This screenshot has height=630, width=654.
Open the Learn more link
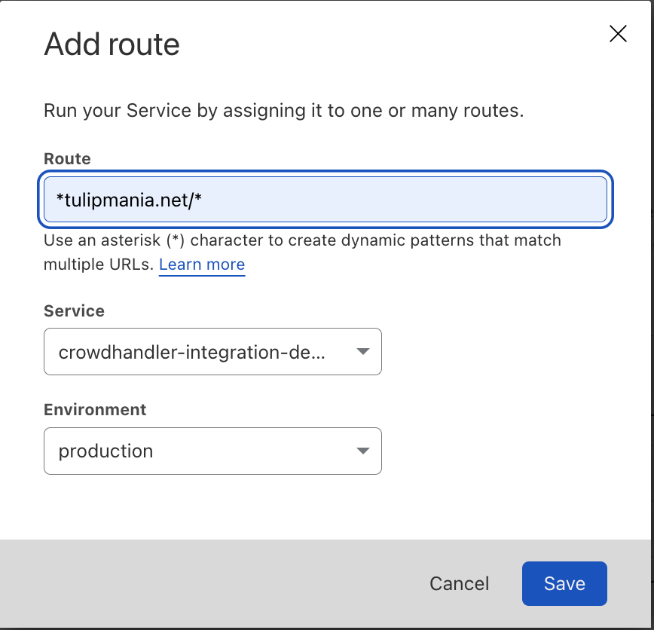pyautogui.click(x=202, y=265)
